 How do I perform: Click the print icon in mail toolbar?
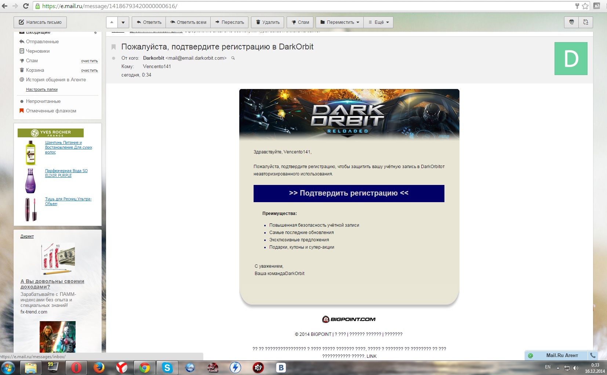point(571,22)
